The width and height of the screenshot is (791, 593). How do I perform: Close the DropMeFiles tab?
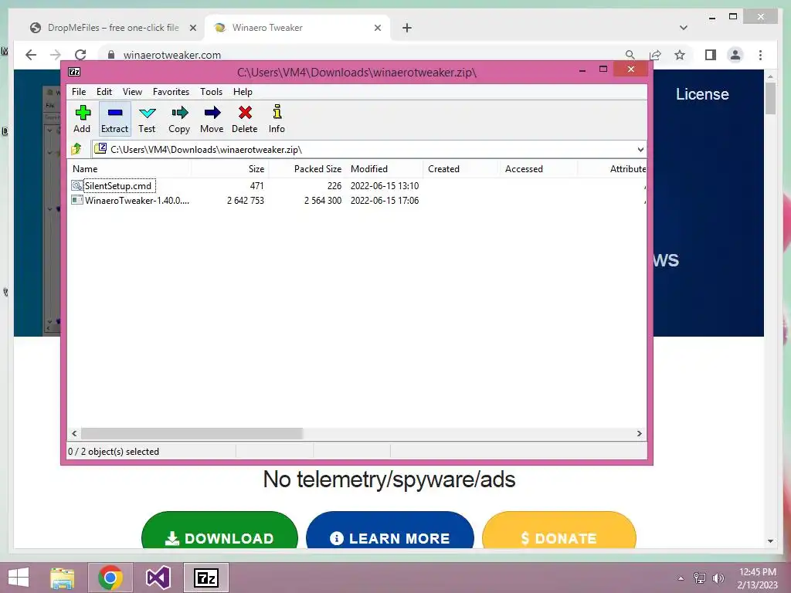pyautogui.click(x=192, y=28)
